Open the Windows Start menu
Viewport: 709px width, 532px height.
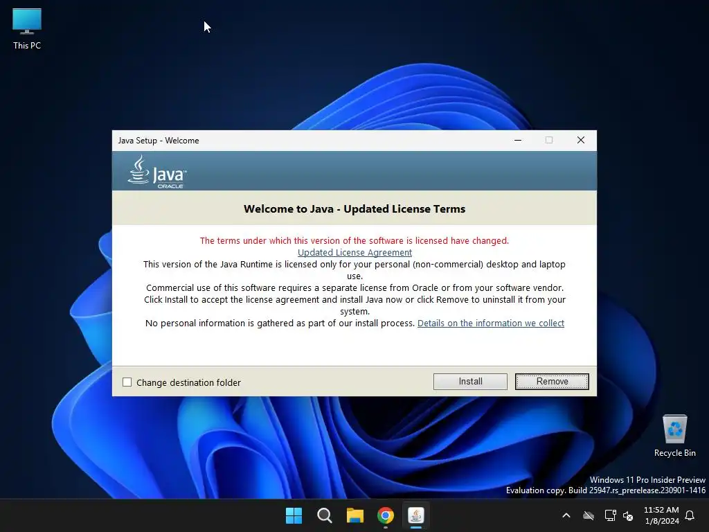(294, 515)
